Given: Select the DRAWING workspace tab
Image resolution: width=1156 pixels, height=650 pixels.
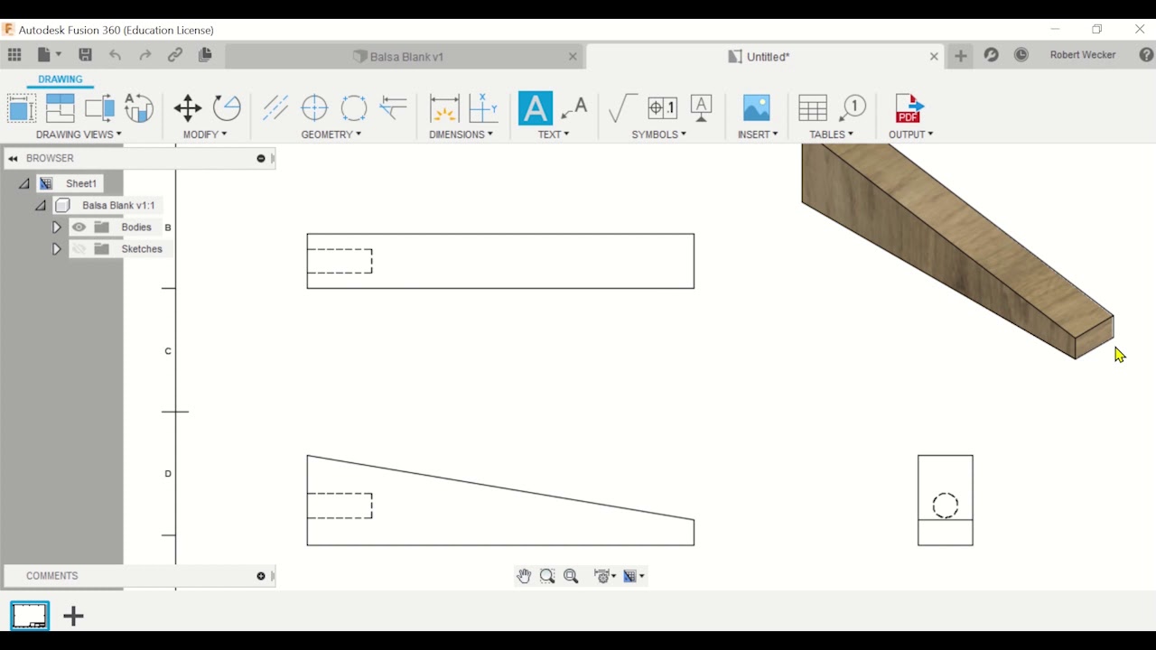Looking at the screenshot, I should (x=61, y=79).
